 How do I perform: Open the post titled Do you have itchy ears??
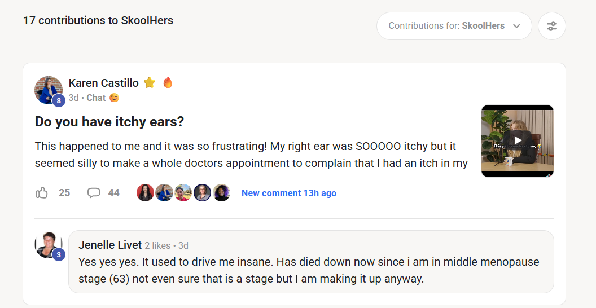point(109,121)
